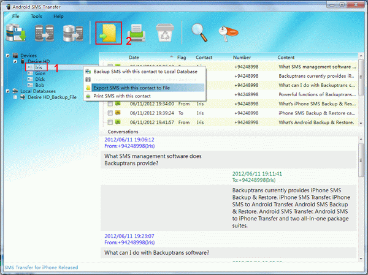This screenshot has height=275, width=368.
Task: Select contact Iris in the tree
Action: [x=38, y=67]
